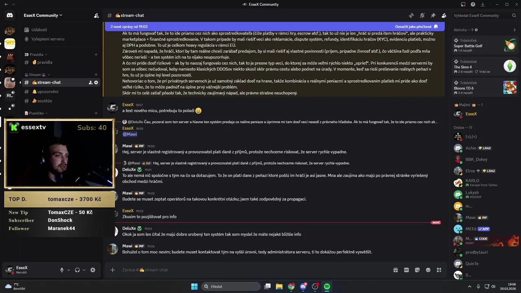Open emoji picker
521x293 pixels.
pos(428,270)
